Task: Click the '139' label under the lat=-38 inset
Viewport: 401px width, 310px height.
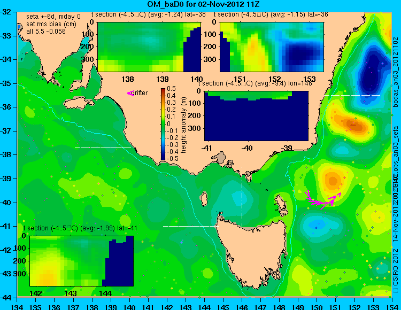Action: click(162, 79)
